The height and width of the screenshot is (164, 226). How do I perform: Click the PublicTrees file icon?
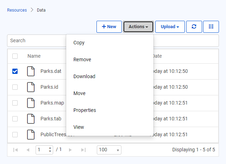point(31,134)
